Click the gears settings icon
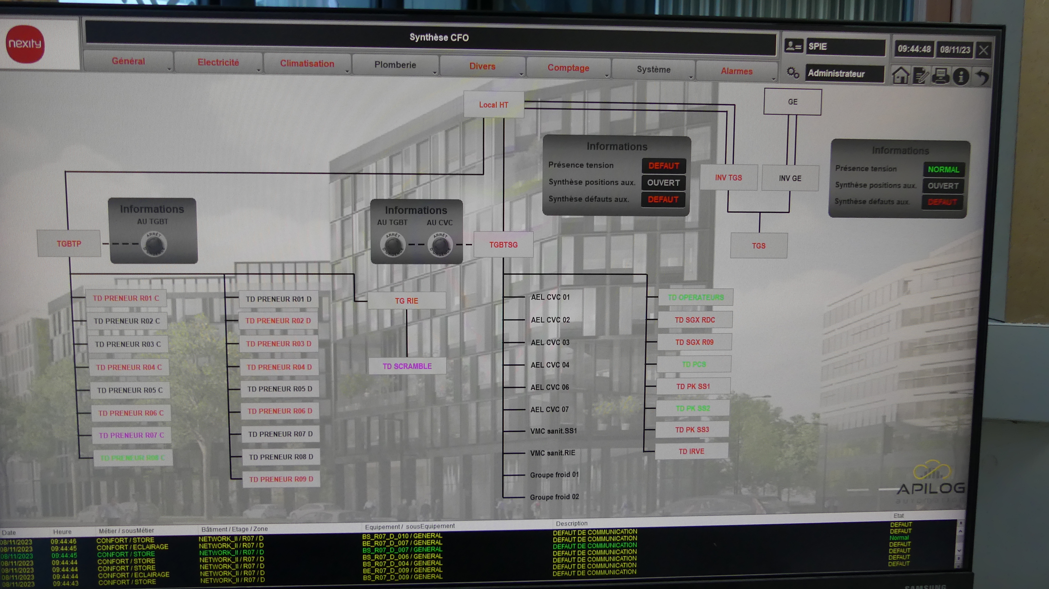1049x589 pixels. click(x=793, y=73)
